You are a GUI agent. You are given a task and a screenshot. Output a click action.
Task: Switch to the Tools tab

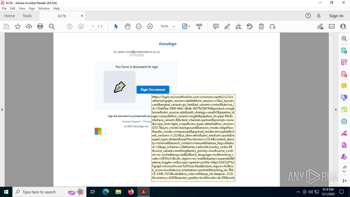[x=27, y=16]
